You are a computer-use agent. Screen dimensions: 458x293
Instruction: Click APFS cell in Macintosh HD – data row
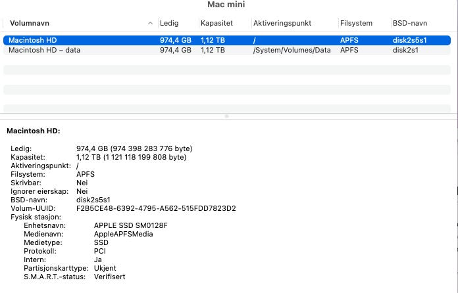coord(349,50)
